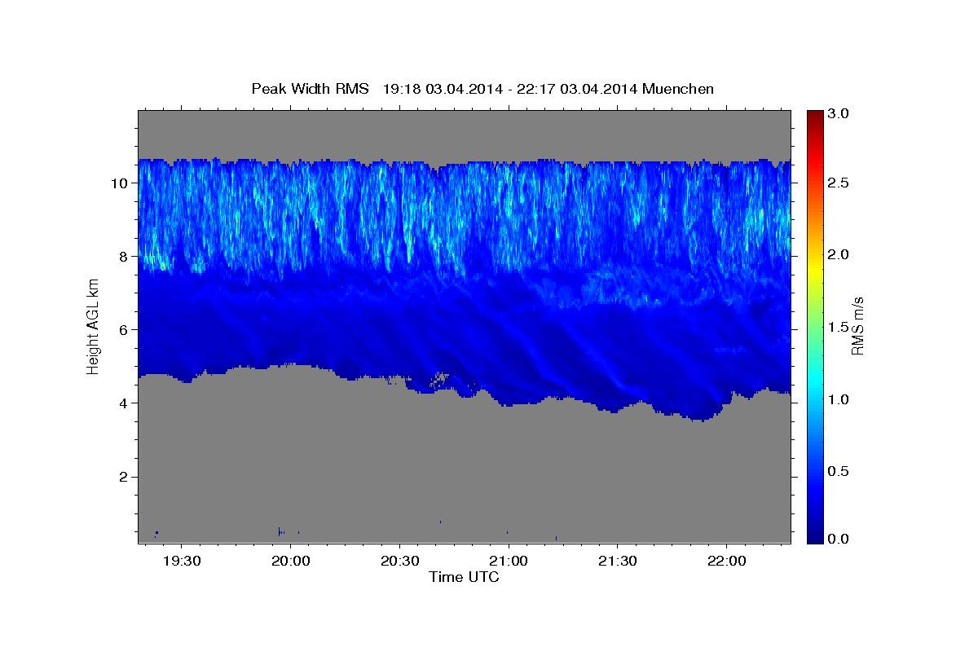Click the 20:00 time tick label
Image resolution: width=978 pixels, height=652 pixels.
(x=290, y=562)
